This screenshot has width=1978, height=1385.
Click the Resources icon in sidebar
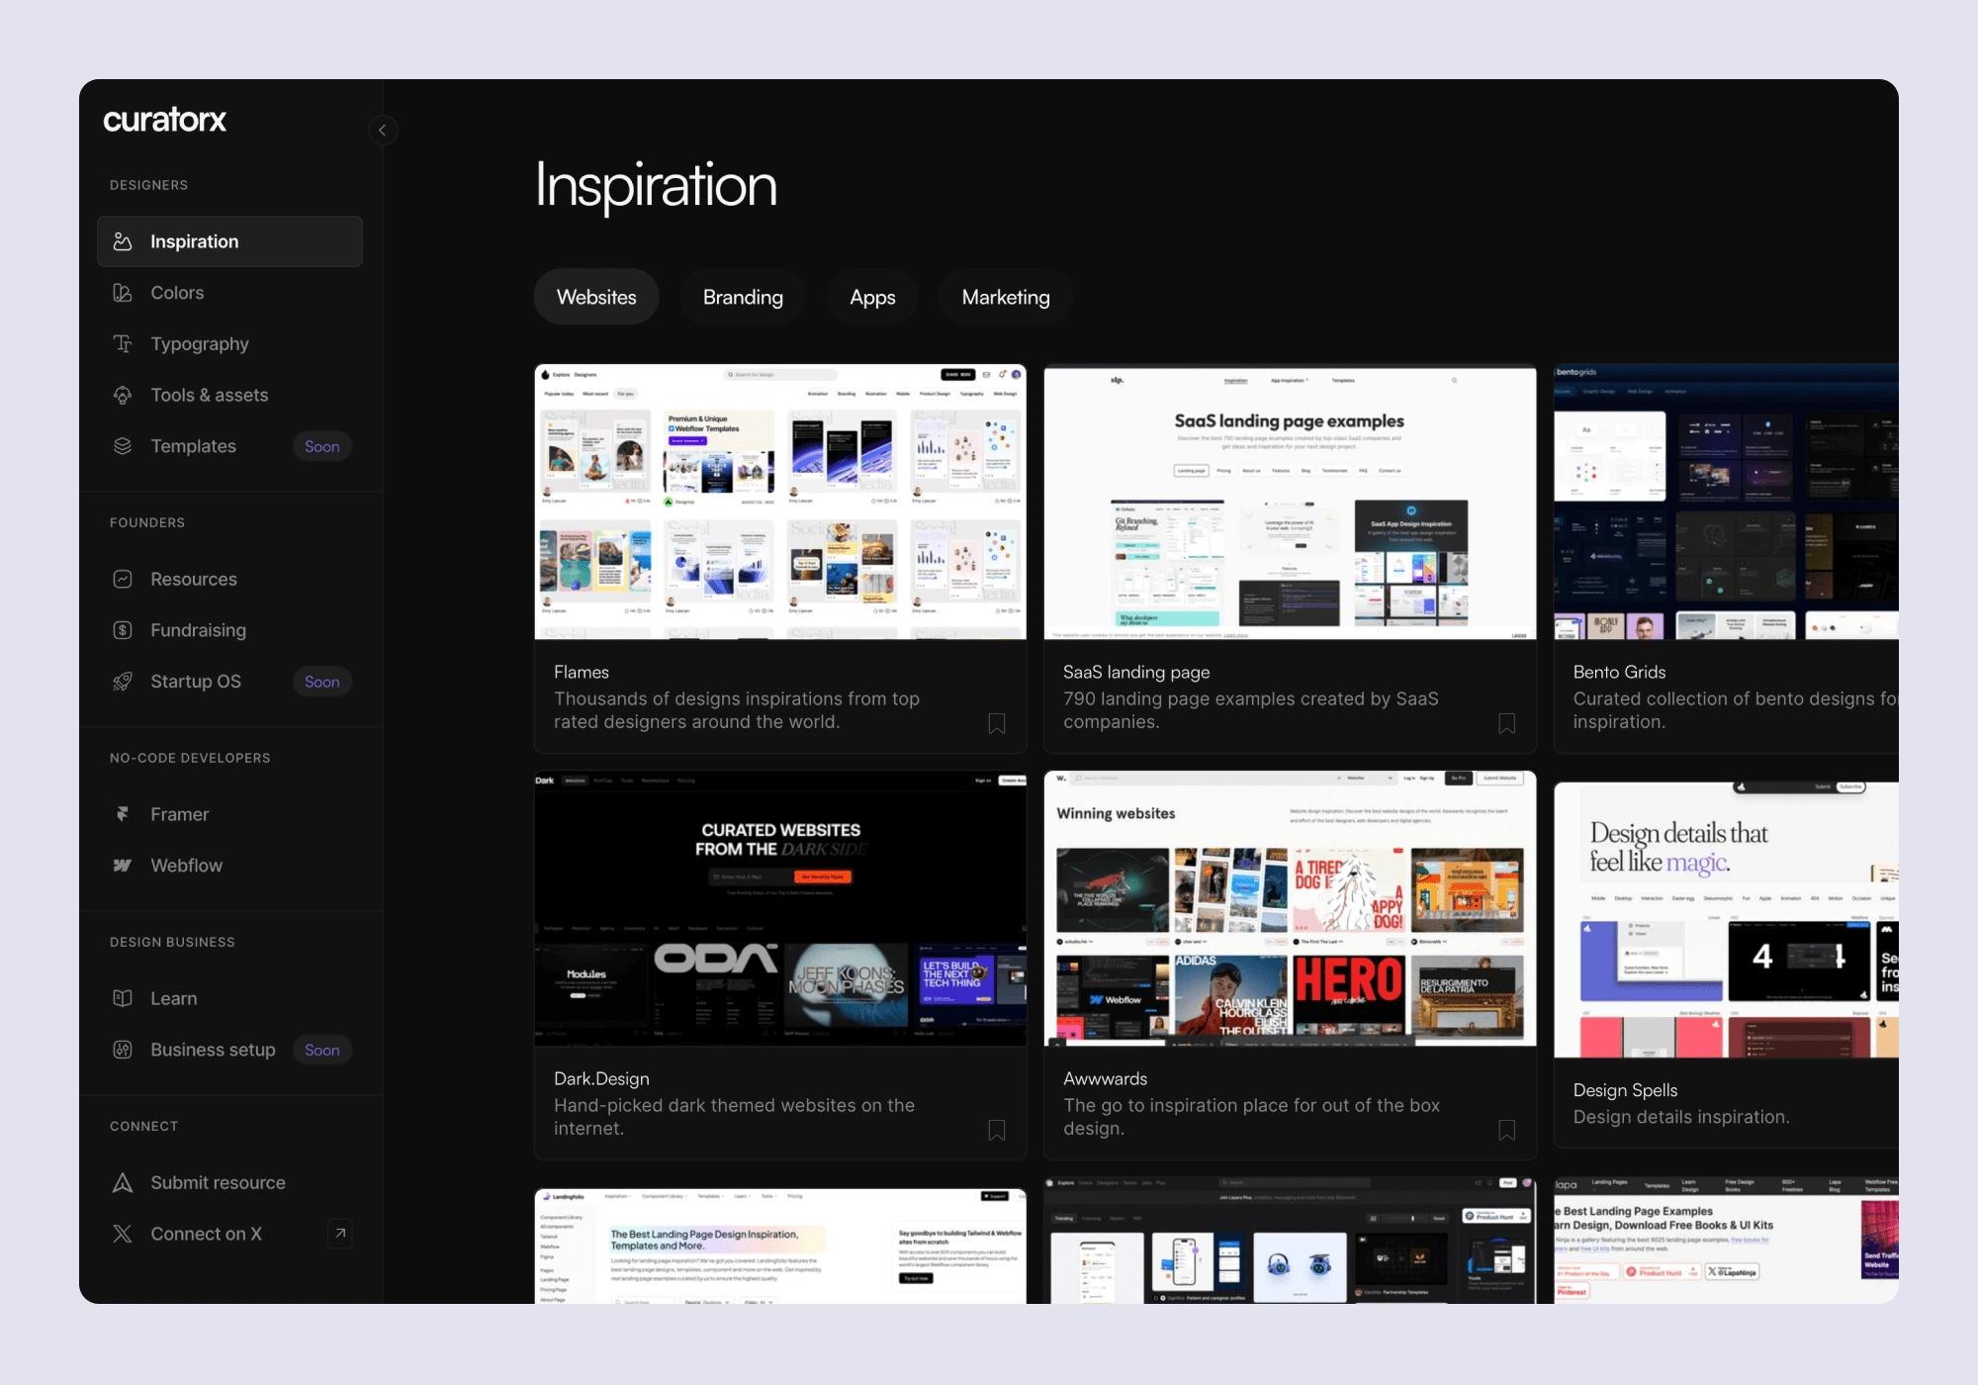click(123, 579)
